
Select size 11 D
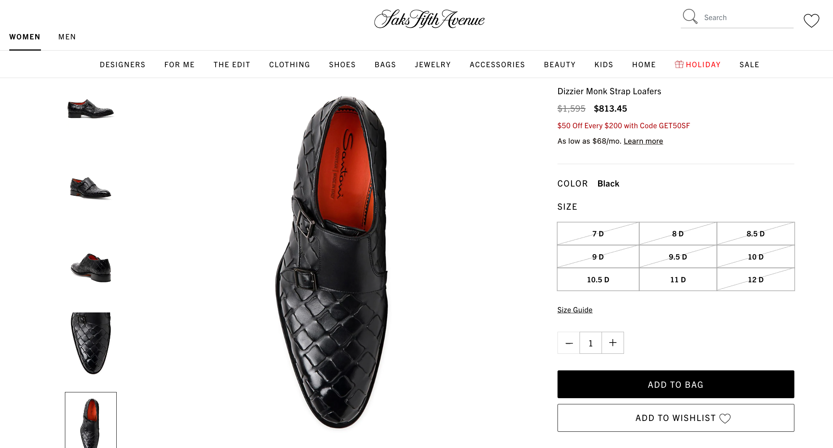point(677,280)
